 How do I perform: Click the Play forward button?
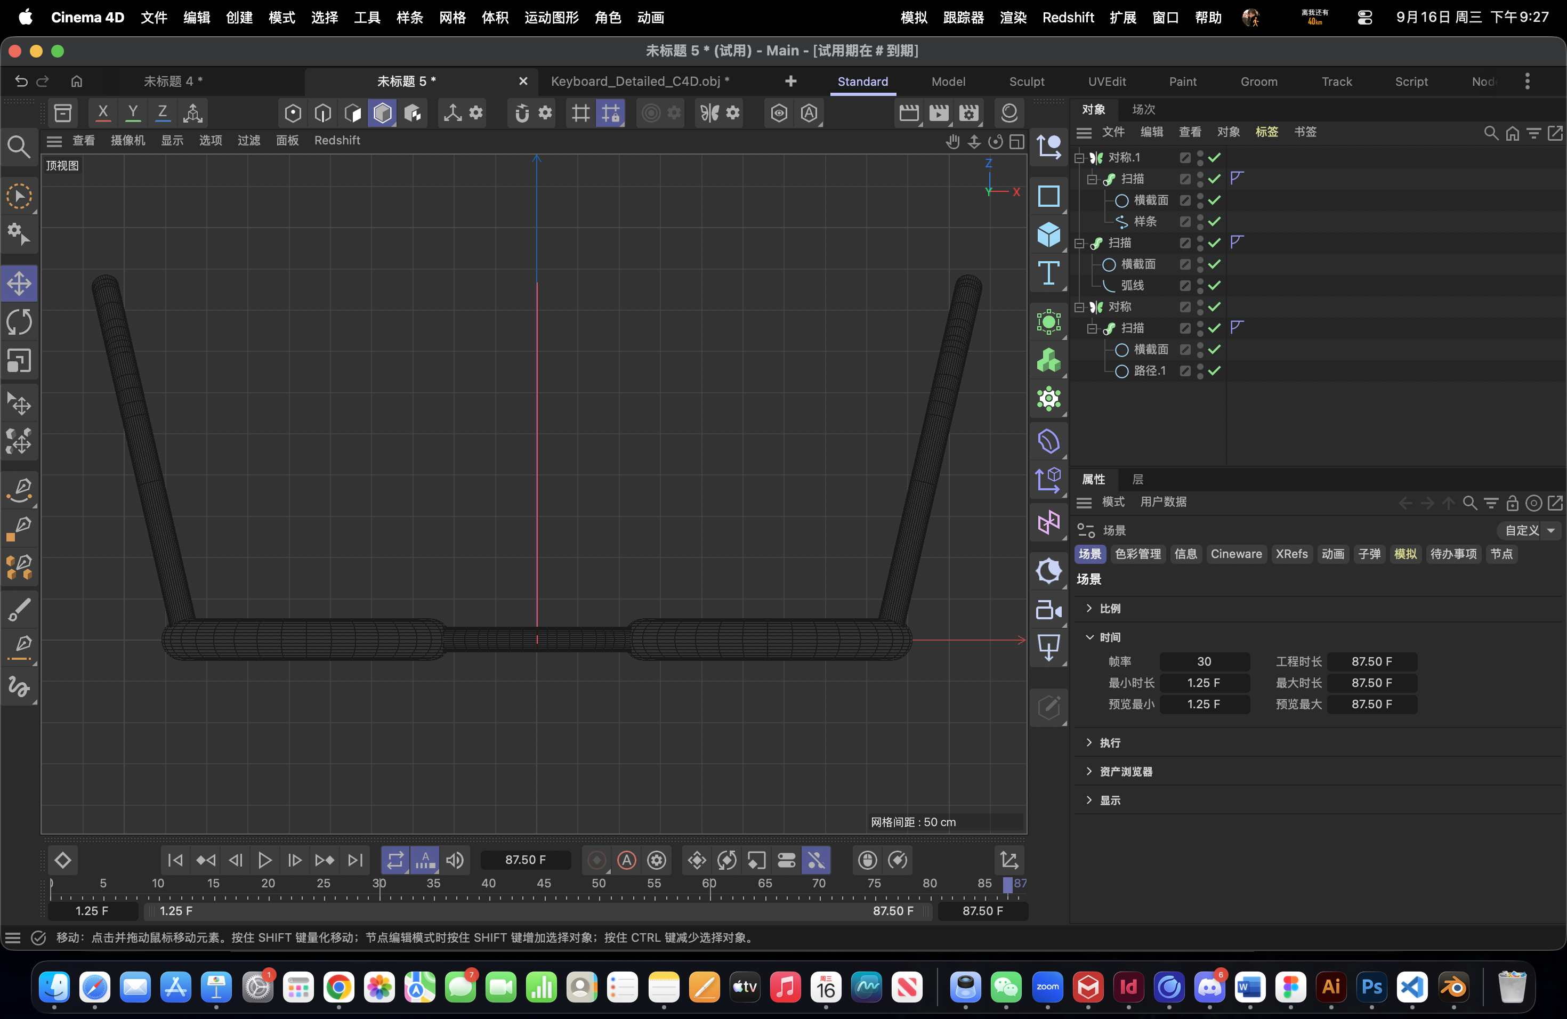tap(265, 860)
